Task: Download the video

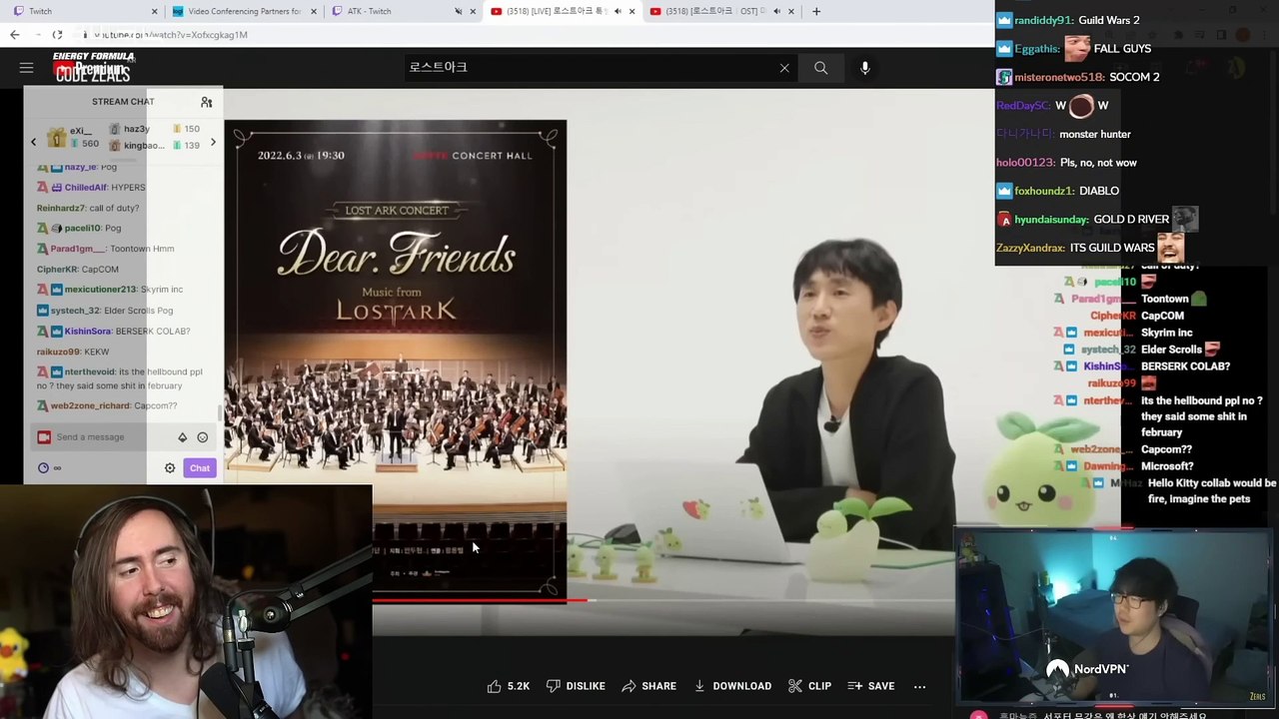Action: (x=732, y=686)
